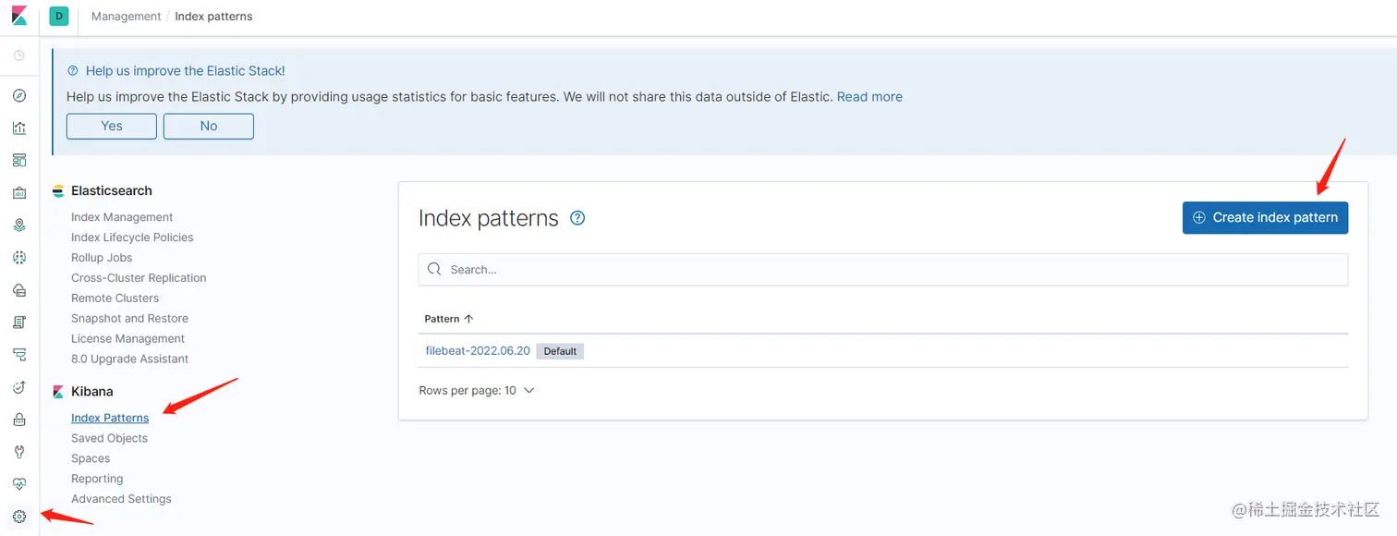This screenshot has width=1397, height=536.
Task: Open Spaces under Kibana
Action: pyautogui.click(x=91, y=459)
